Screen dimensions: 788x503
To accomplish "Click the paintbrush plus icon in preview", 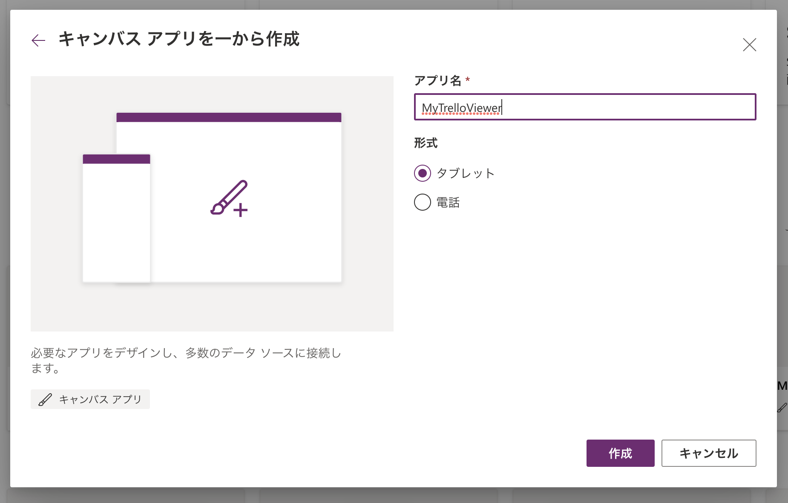I will 229,198.
